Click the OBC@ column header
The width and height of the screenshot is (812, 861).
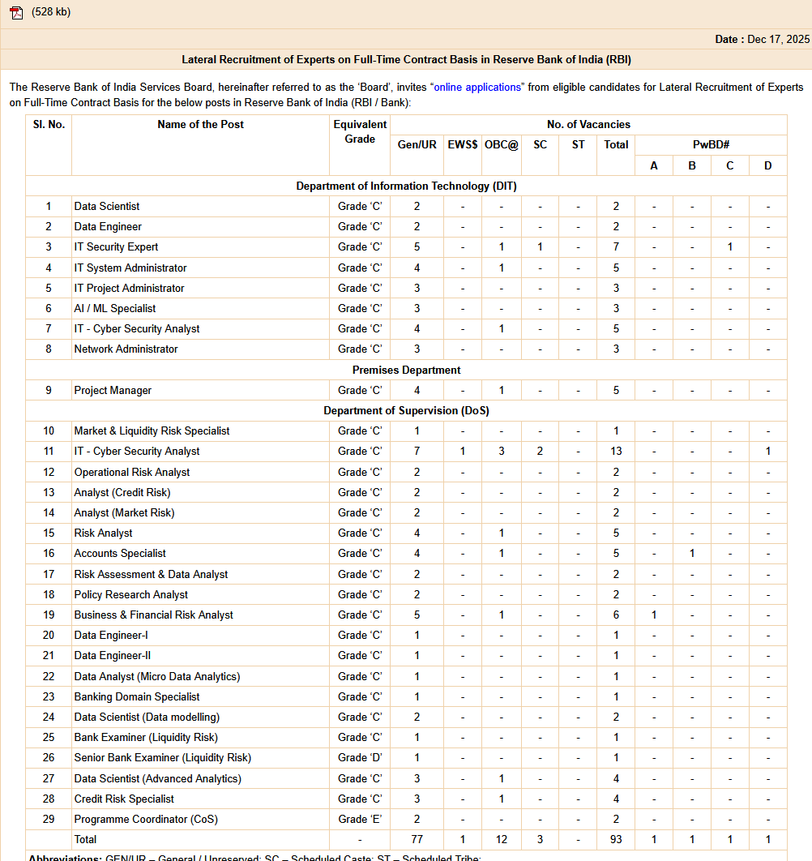[501, 144]
